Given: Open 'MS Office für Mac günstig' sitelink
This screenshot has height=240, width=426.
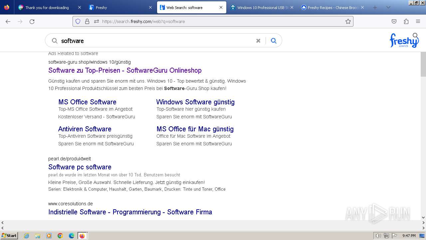Looking at the screenshot, I should (195, 129).
